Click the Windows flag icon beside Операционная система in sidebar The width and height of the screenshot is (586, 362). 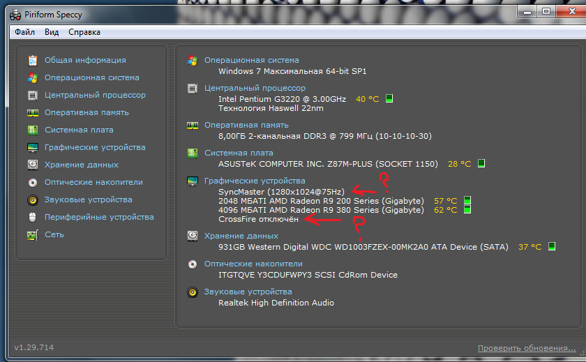coord(32,78)
